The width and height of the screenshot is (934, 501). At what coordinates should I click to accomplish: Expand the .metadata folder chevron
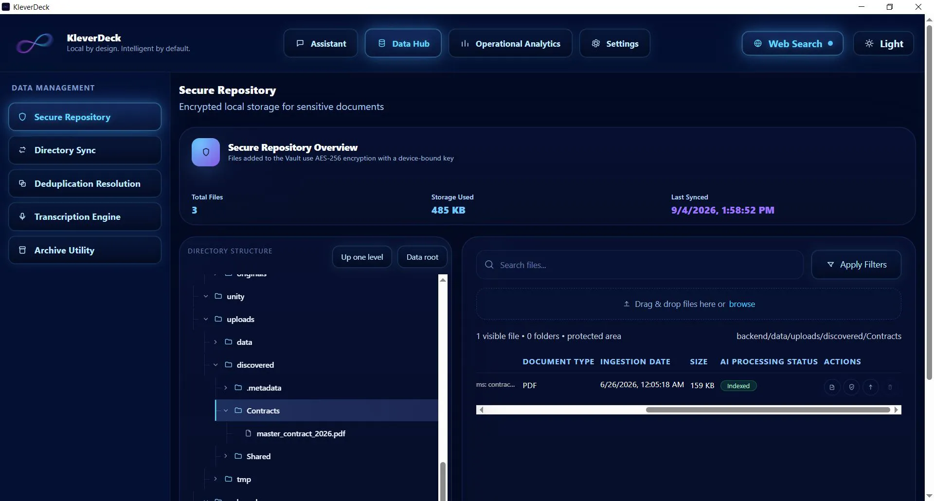coord(226,388)
